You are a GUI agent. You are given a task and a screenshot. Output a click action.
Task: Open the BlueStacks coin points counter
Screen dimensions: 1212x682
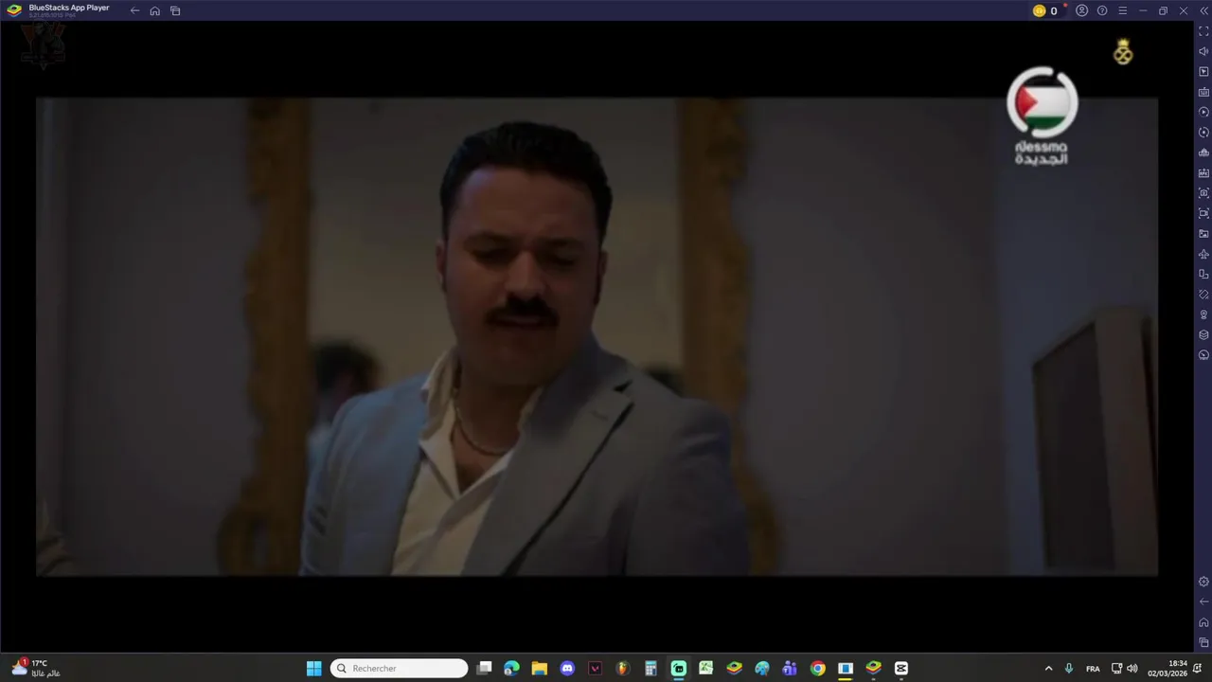[1045, 10]
